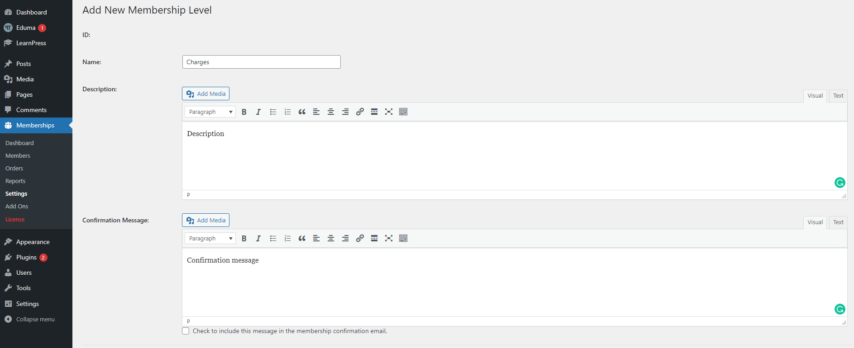This screenshot has width=854, height=348.
Task: Toggle Bold in the Description editor toolbar
Action: [x=244, y=112]
